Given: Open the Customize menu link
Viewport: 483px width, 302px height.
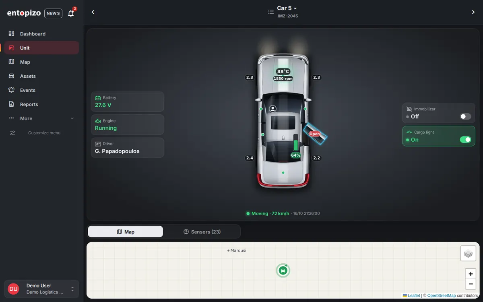Looking at the screenshot, I should click(44, 133).
